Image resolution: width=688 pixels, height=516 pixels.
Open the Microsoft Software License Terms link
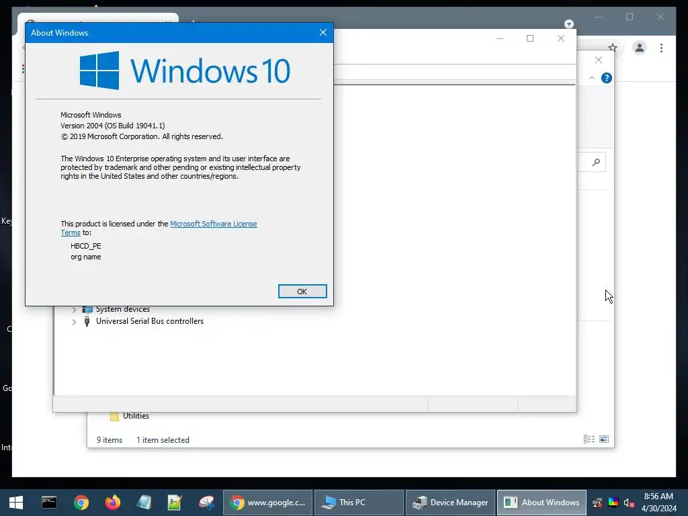(x=213, y=224)
